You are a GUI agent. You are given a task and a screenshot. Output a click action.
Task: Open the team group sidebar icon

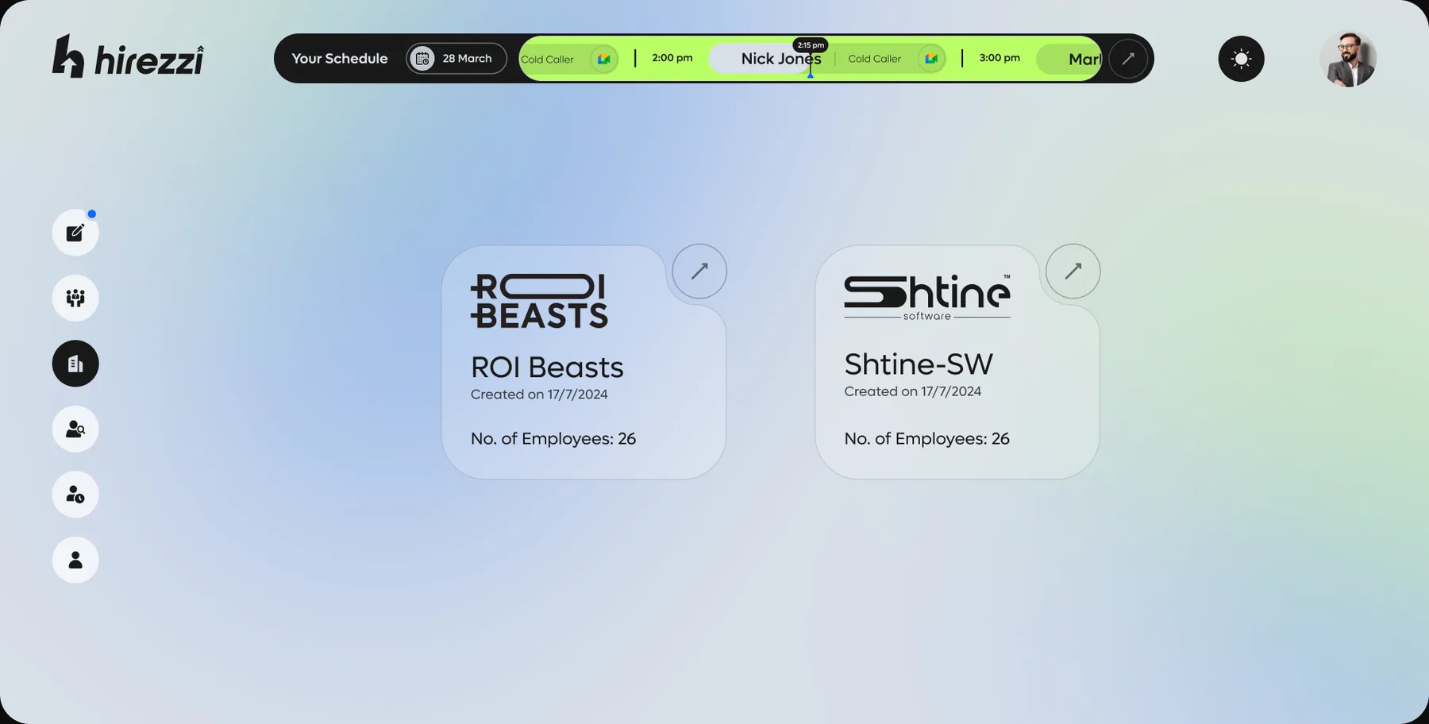(x=75, y=298)
